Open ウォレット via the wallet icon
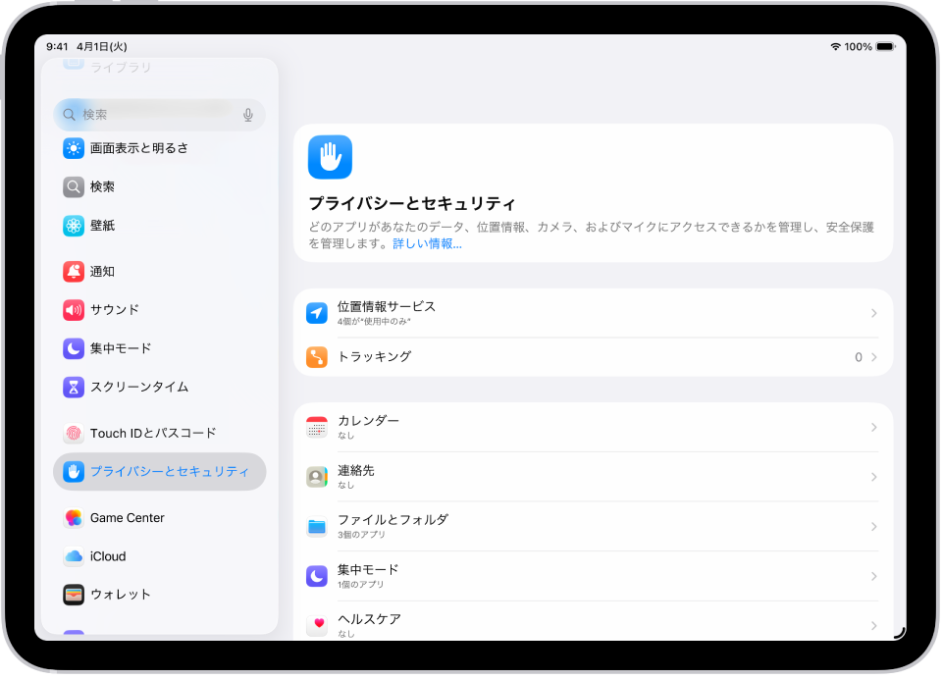The height and width of the screenshot is (679, 942). click(73, 595)
